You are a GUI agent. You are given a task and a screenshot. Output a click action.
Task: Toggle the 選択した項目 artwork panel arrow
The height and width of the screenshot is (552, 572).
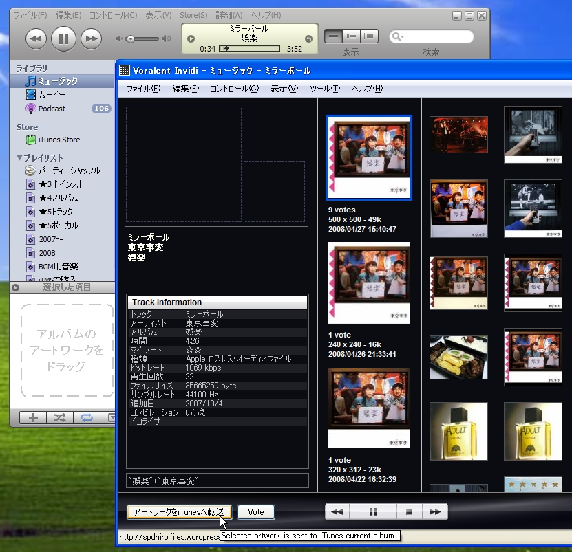tap(15, 287)
